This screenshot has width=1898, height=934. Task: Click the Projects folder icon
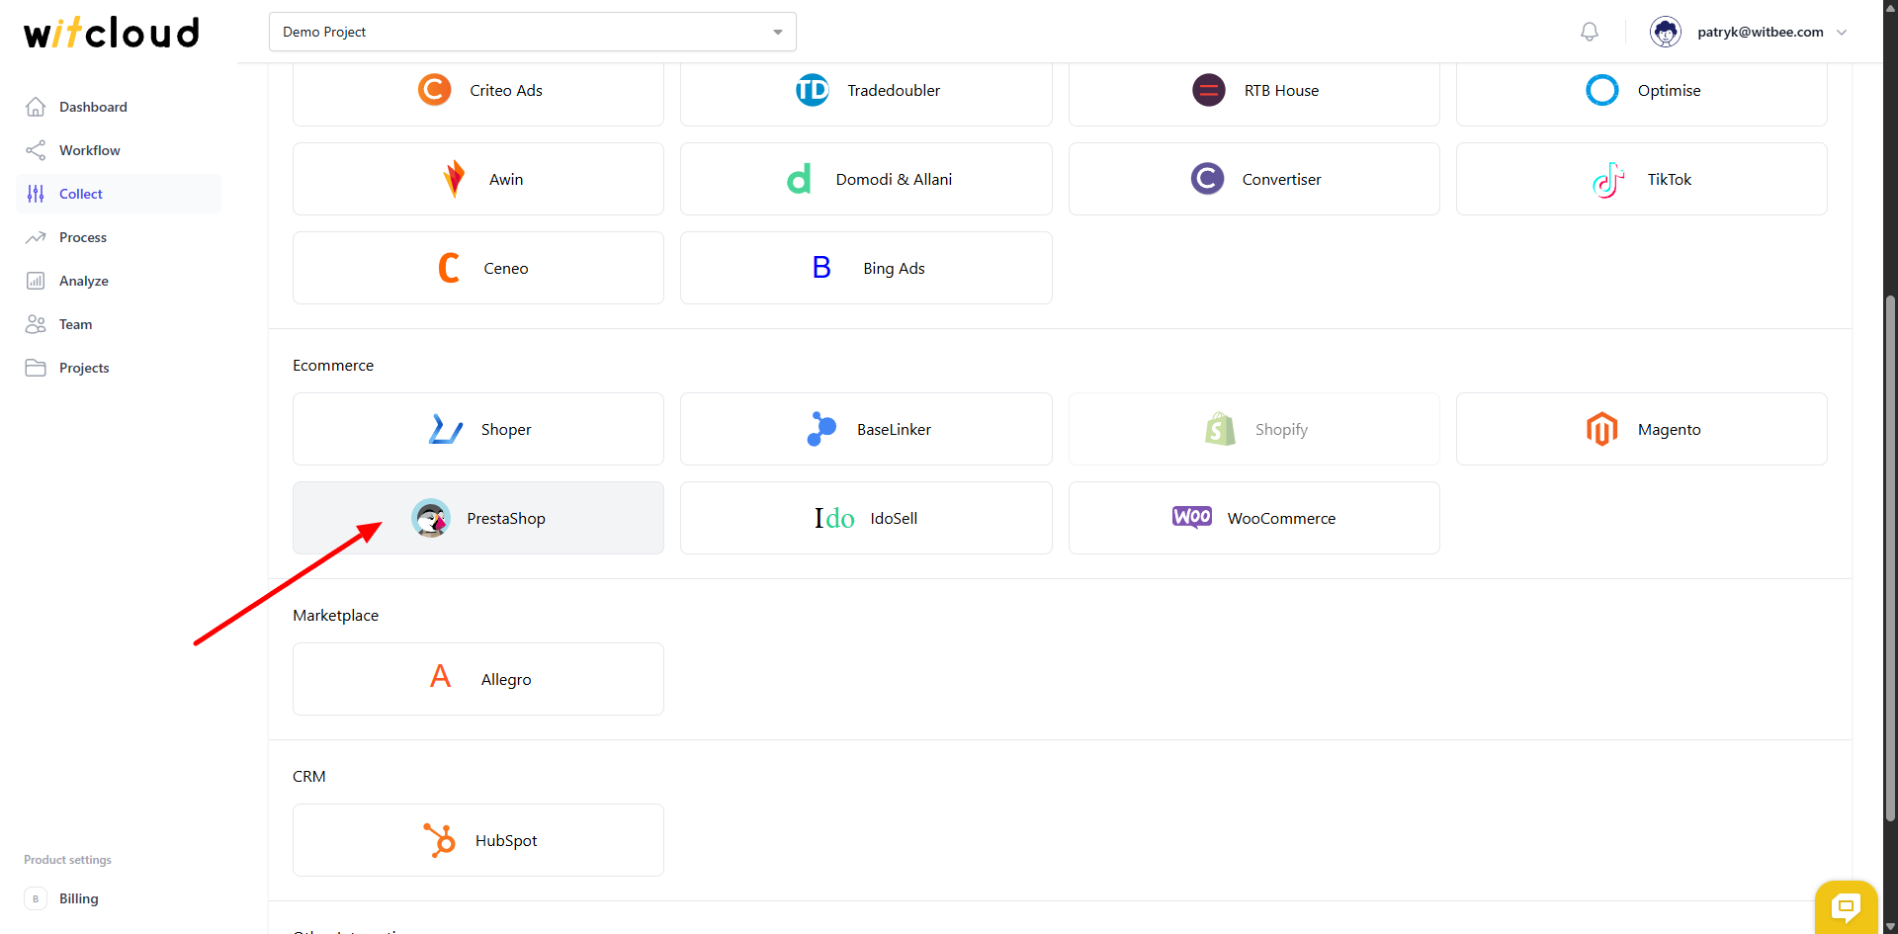pyautogui.click(x=36, y=368)
